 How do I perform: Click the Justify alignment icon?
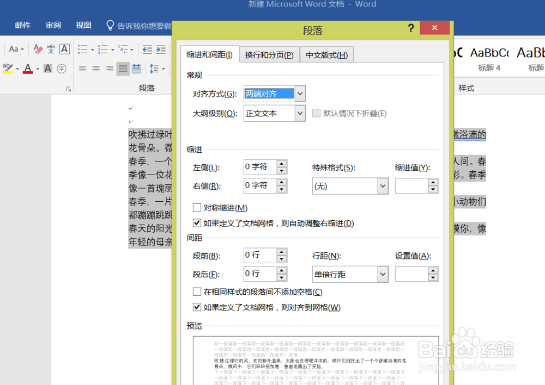point(123,69)
